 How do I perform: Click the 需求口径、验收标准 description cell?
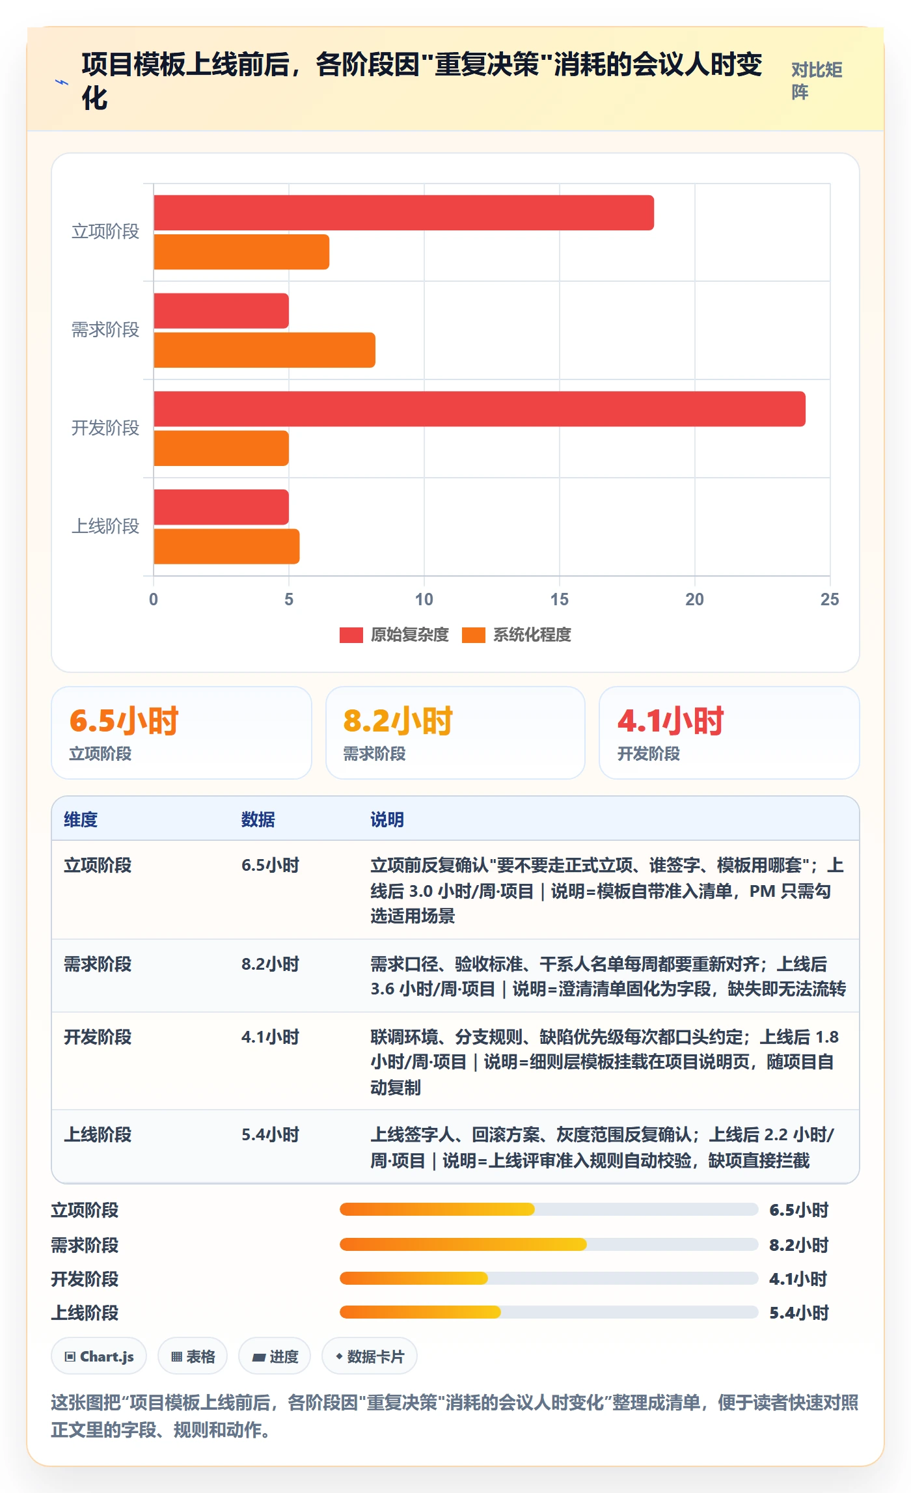tap(608, 976)
